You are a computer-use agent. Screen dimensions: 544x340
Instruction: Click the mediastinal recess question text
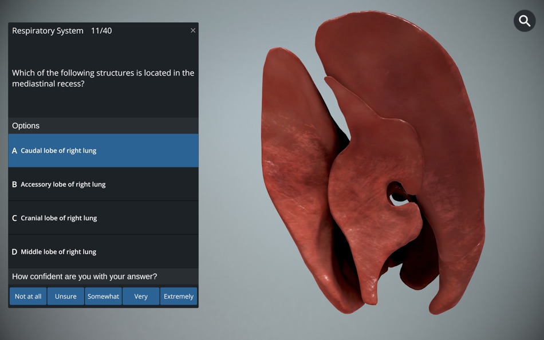tap(103, 78)
